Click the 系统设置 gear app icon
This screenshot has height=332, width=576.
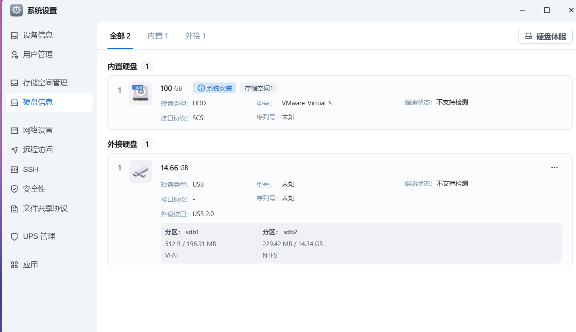coord(16,10)
